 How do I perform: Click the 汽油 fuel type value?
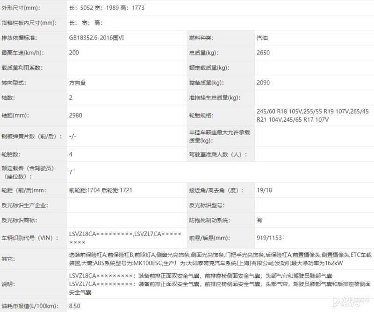(x=259, y=37)
